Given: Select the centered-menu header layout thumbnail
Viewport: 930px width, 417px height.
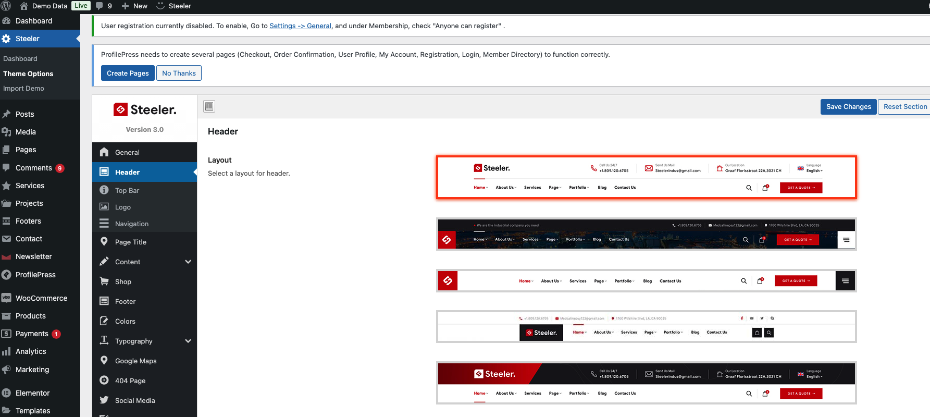Looking at the screenshot, I should click(646, 280).
